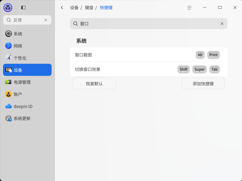Screen dimensions: 242x181
Task: Click the Shift key badge for 切换窗口效果
Action: click(183, 69)
